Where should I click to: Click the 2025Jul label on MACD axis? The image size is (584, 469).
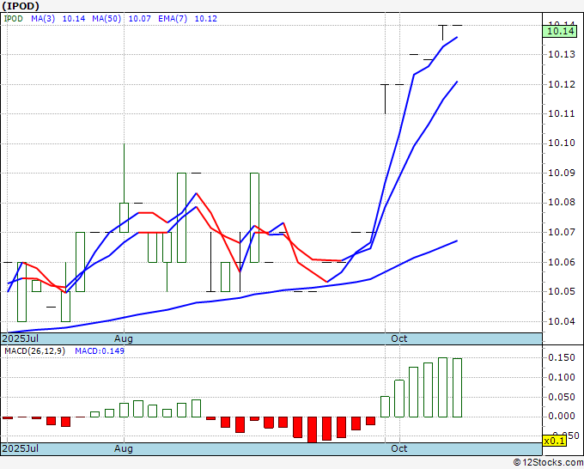20,448
